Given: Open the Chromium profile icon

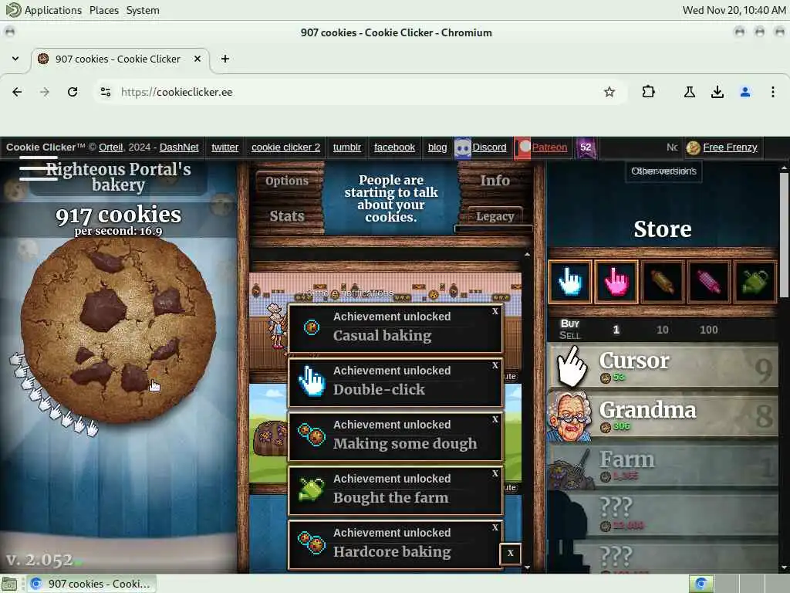Looking at the screenshot, I should coord(745,92).
